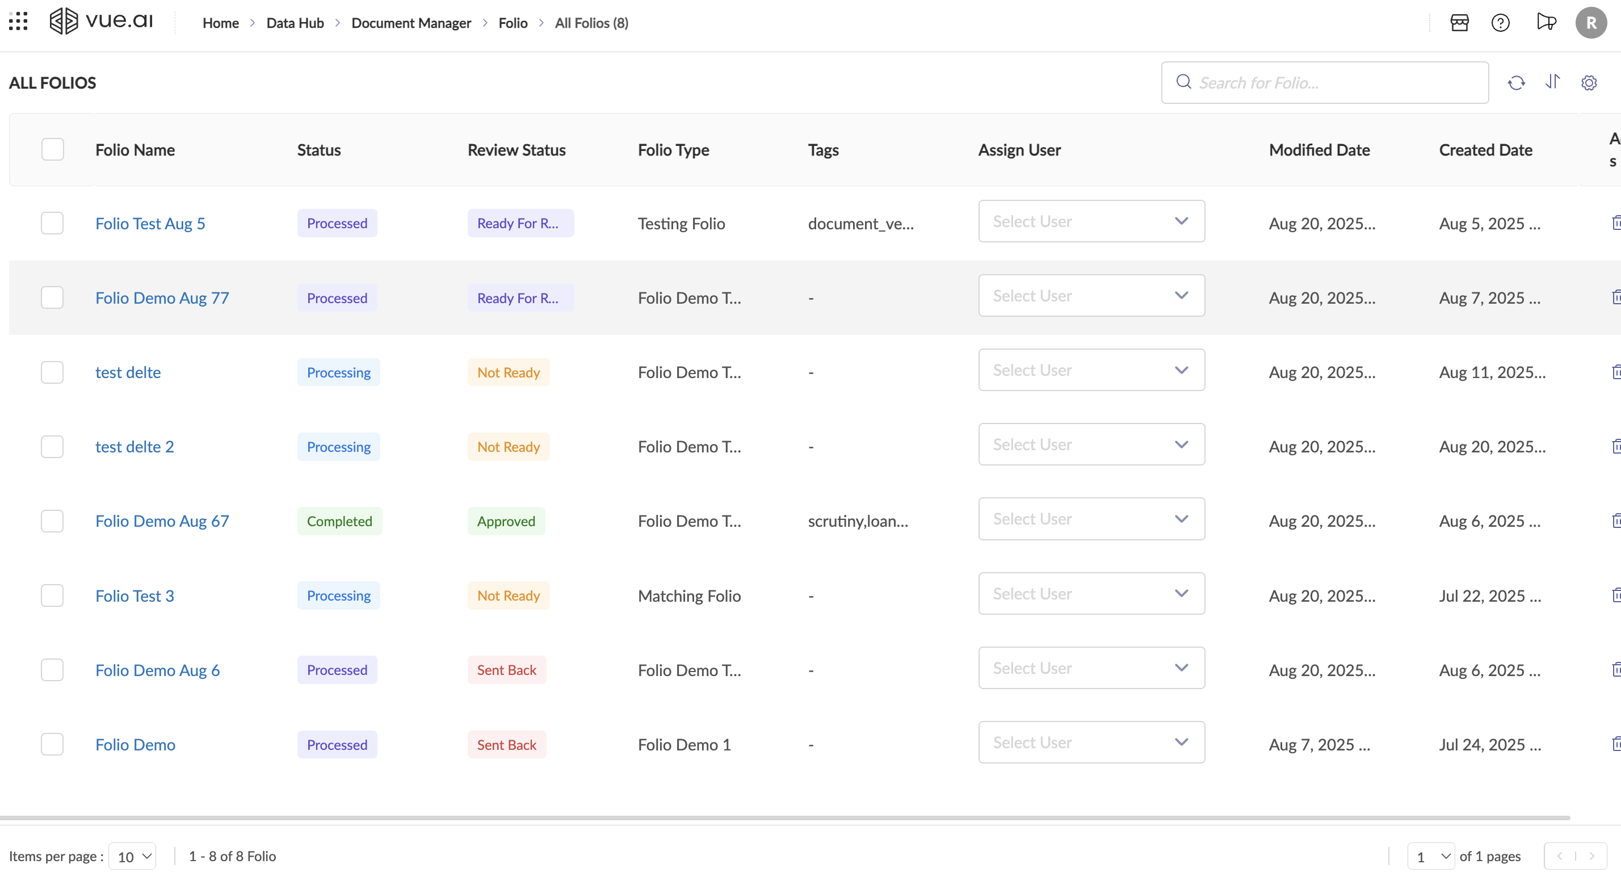The image size is (1621, 881).
Task: Open table settings gear icon
Action: point(1589,83)
